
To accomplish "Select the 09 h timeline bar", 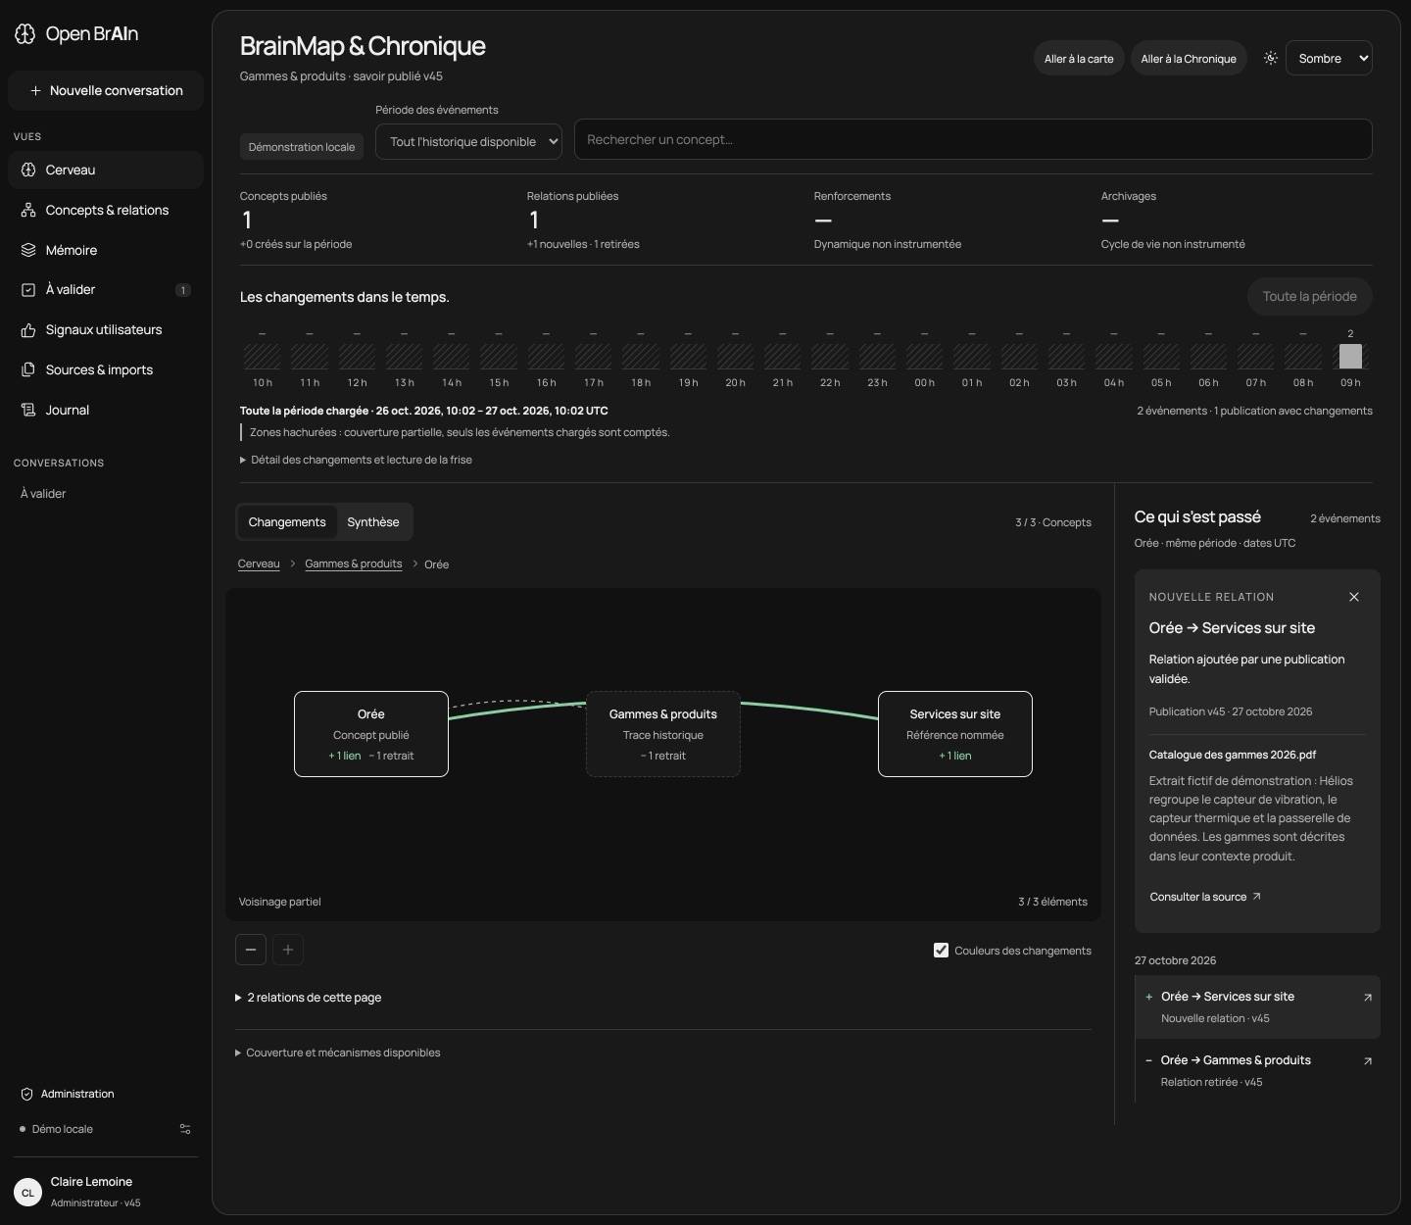I will click(x=1350, y=356).
